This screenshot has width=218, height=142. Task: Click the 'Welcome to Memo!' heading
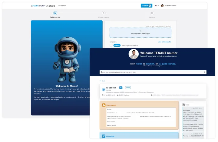click(x=67, y=86)
